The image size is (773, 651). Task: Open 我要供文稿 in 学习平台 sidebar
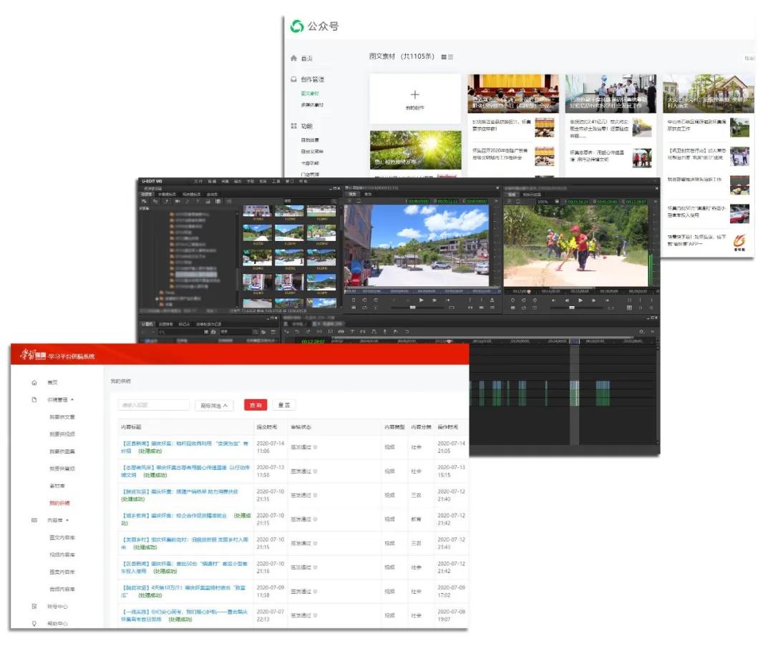click(x=62, y=417)
